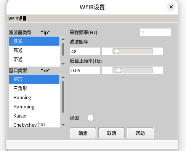Screen dimensions: 186x151
Task: Select 低通 filter type
Action: point(34,41)
